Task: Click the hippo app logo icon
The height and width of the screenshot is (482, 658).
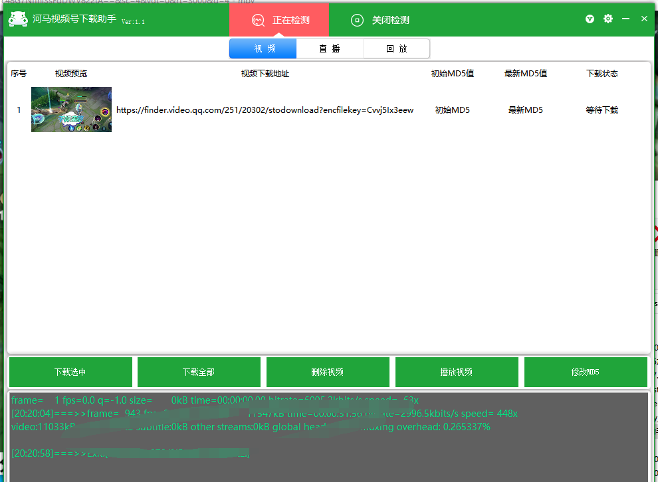Action: click(18, 19)
